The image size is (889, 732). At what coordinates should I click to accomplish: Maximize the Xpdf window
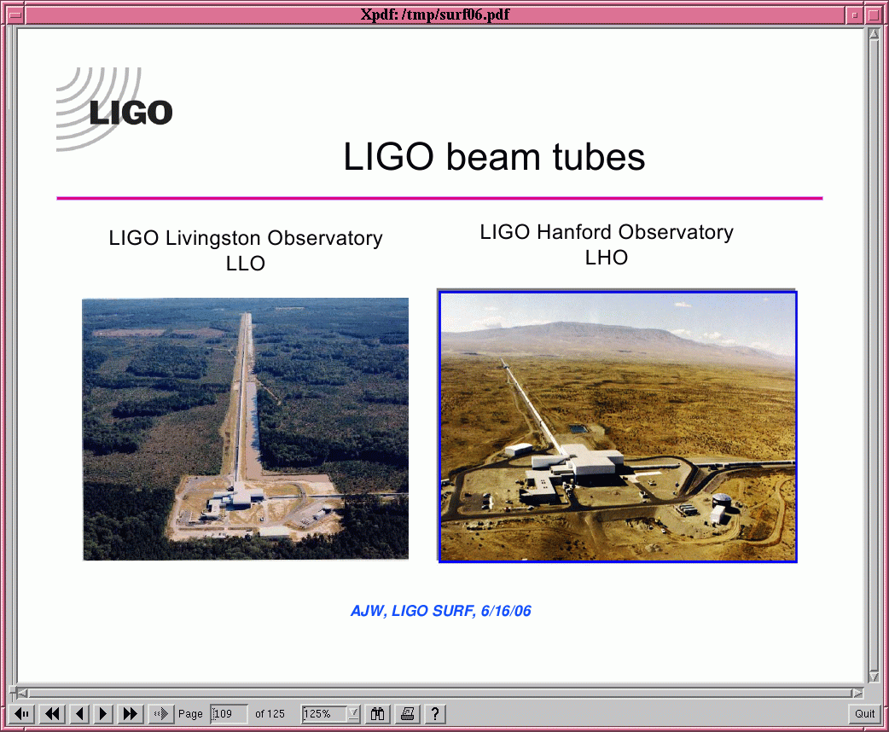coord(873,15)
